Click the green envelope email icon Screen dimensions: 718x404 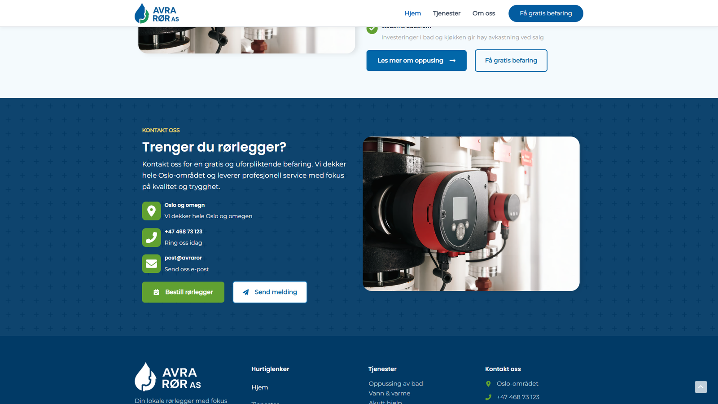tap(151, 264)
